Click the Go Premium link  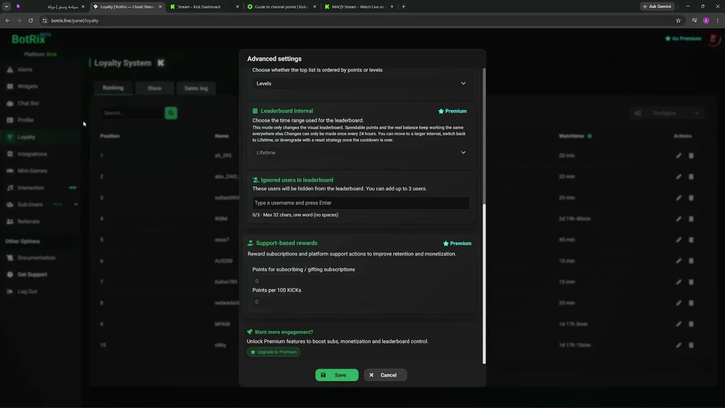coord(683,39)
